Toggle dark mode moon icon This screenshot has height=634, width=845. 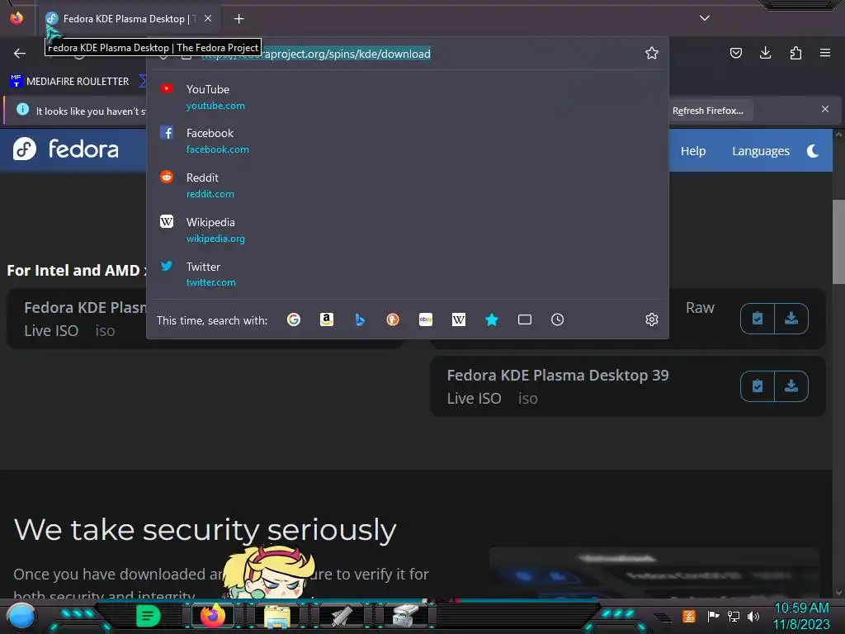click(x=813, y=151)
